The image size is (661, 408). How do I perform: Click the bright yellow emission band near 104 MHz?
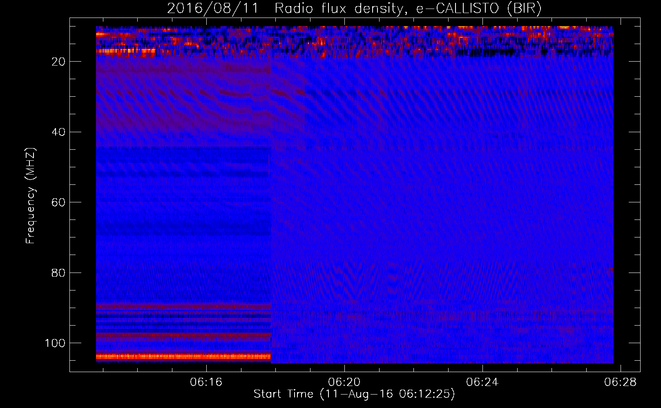pyautogui.click(x=183, y=357)
